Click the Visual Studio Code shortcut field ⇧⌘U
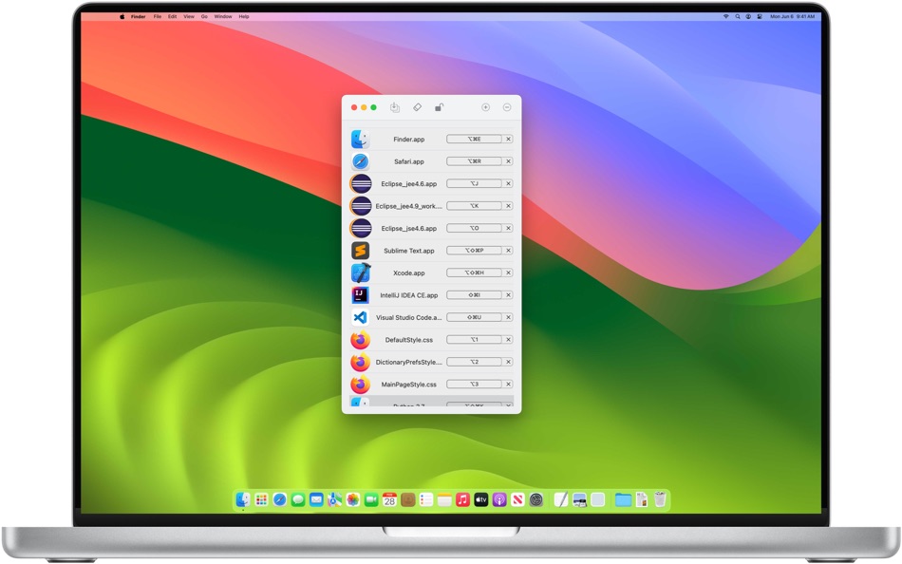 [474, 318]
